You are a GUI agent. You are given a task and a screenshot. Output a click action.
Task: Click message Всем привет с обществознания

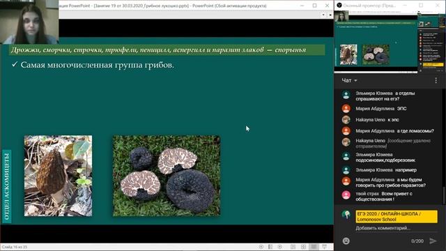(x=384, y=197)
